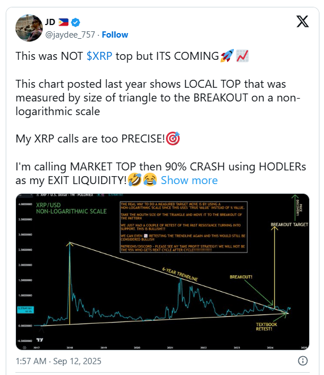324x375 pixels.
Task: Click the bullseye target emoji after PRECISE
Action: tap(173, 138)
